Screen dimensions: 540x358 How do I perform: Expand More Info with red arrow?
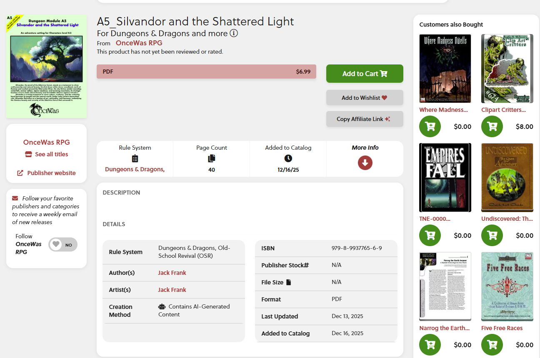(365, 163)
